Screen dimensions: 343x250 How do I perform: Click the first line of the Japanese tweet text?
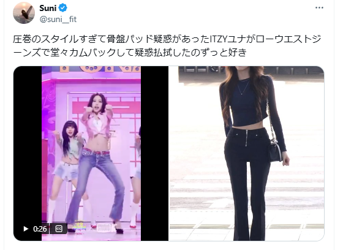coord(167,39)
